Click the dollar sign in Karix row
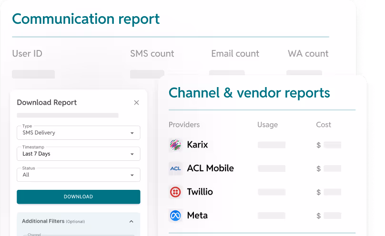Image resolution: width=385 pixels, height=236 pixels. pos(318,145)
